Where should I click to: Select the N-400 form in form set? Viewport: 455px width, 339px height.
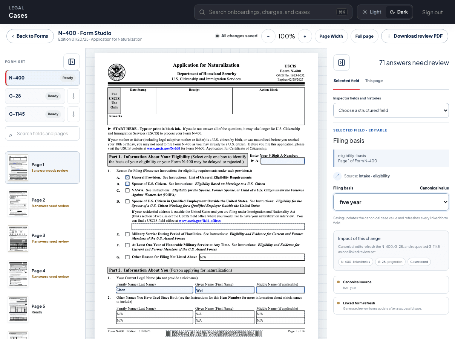pyautogui.click(x=42, y=78)
